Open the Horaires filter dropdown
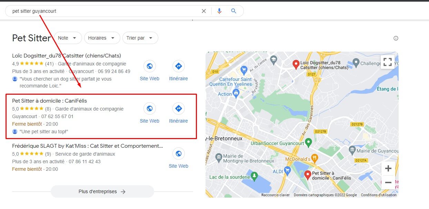 coord(102,38)
